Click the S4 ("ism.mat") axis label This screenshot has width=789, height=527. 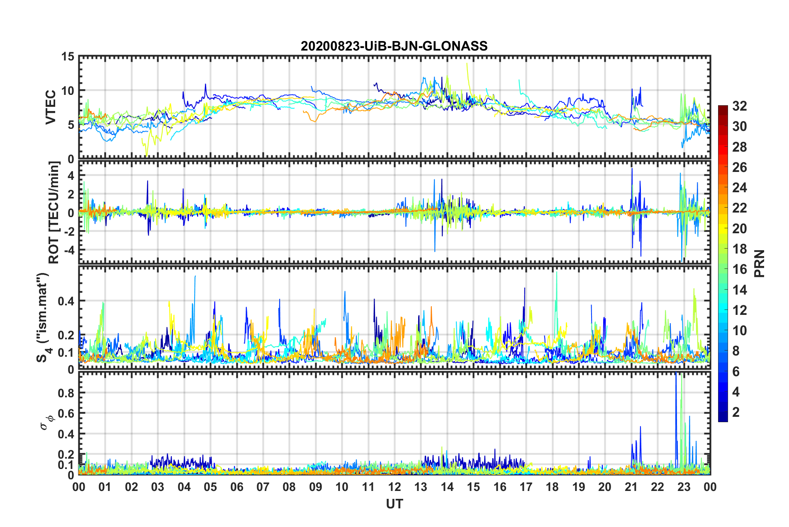click(44, 317)
